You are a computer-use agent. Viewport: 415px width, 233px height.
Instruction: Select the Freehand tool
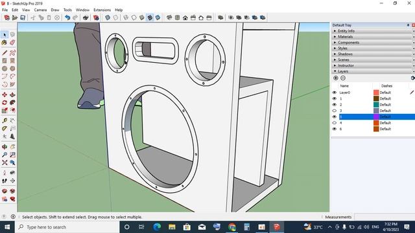(x=12, y=53)
